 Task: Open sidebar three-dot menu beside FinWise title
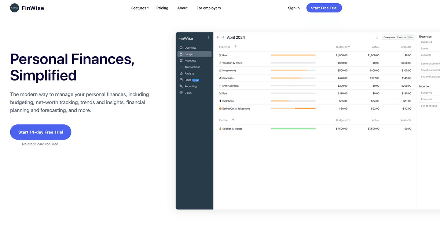[209, 38]
